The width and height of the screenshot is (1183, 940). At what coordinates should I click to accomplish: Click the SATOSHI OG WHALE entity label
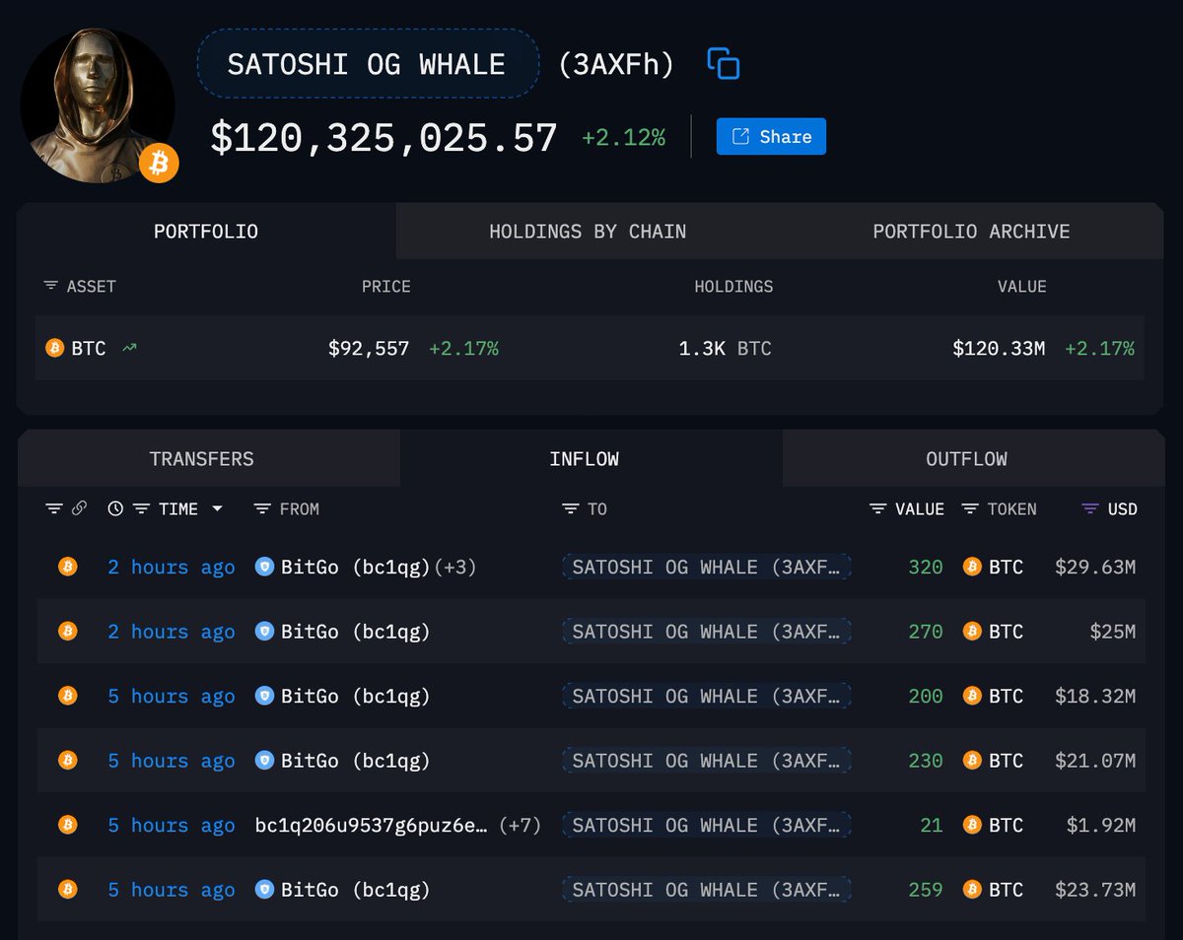368,65
